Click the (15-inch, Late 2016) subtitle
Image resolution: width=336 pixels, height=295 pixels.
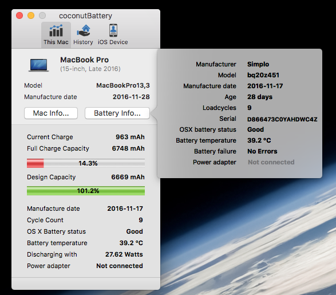click(x=90, y=69)
